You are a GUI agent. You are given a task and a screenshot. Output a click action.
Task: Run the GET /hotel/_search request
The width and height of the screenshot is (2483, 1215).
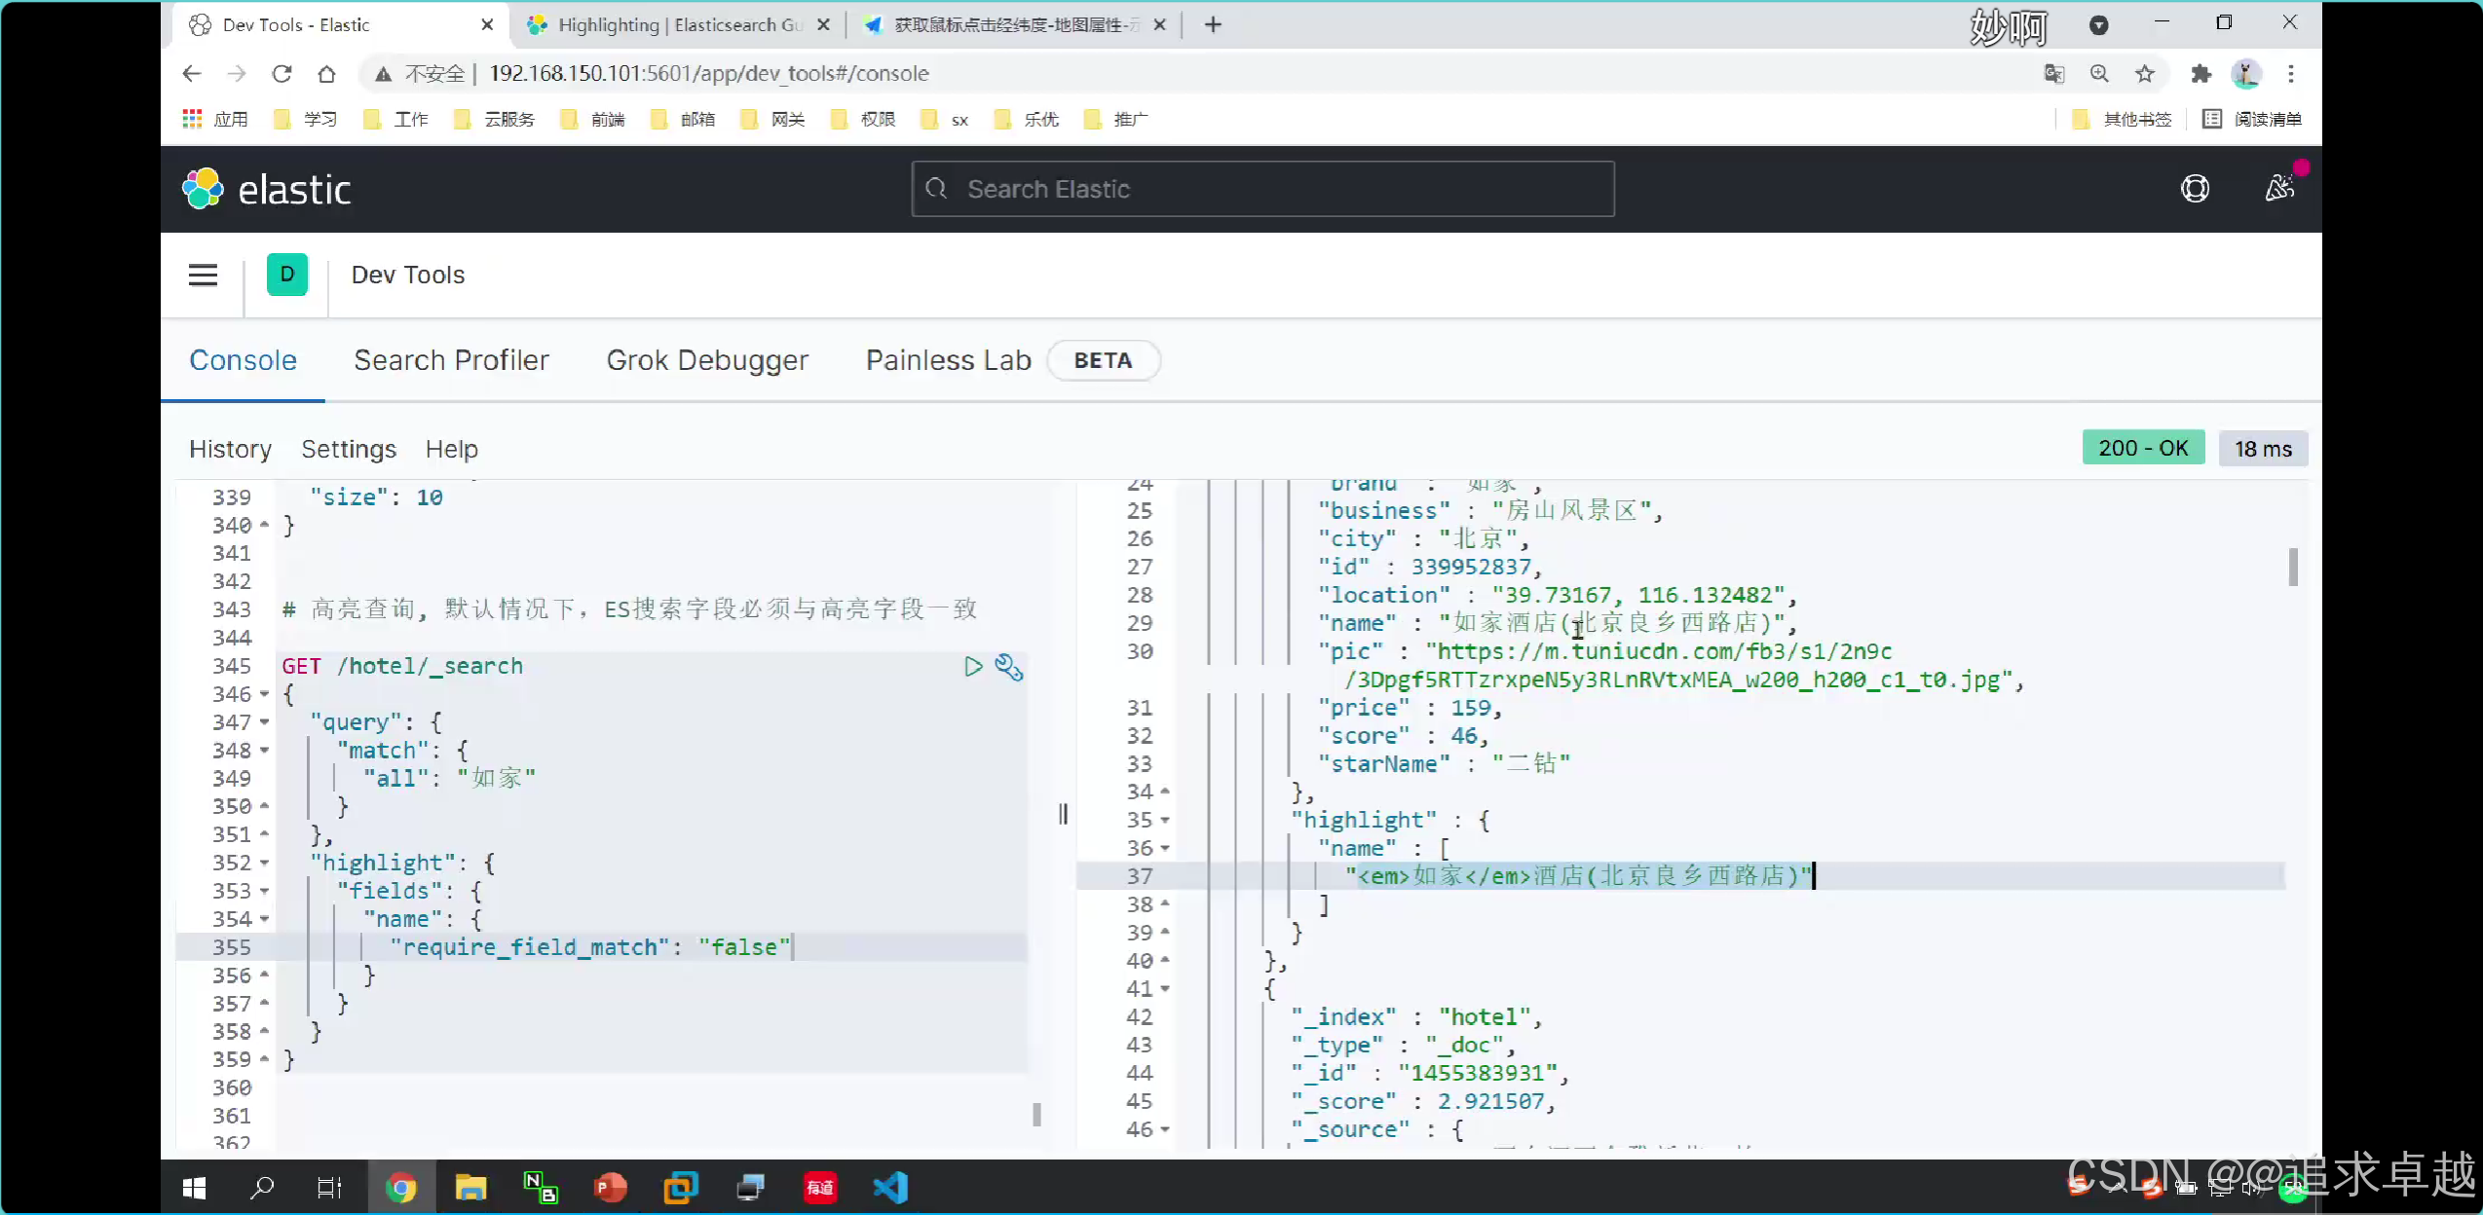point(972,667)
